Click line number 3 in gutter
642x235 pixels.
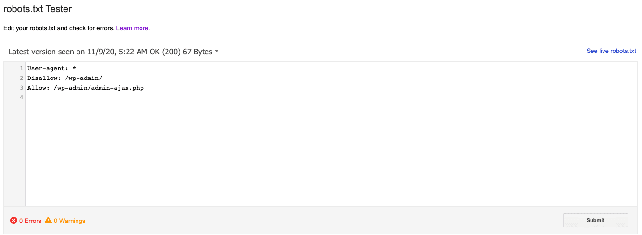pos(21,88)
